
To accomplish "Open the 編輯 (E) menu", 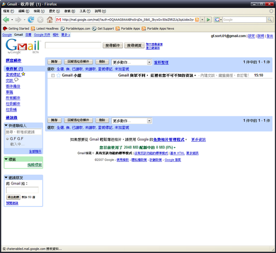I will coord(24,11).
